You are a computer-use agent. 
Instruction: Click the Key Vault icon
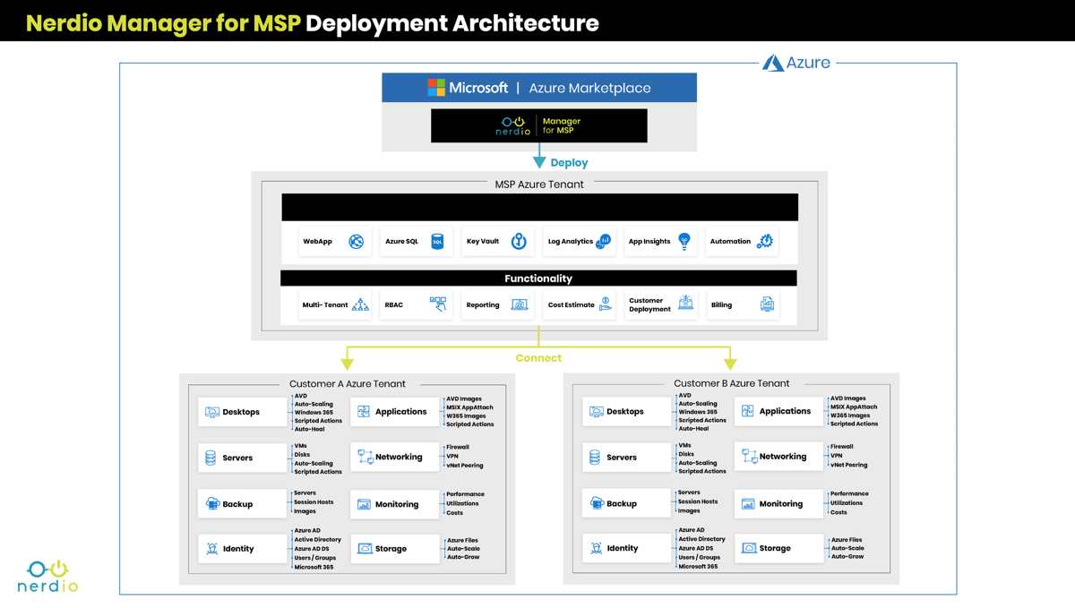click(519, 241)
